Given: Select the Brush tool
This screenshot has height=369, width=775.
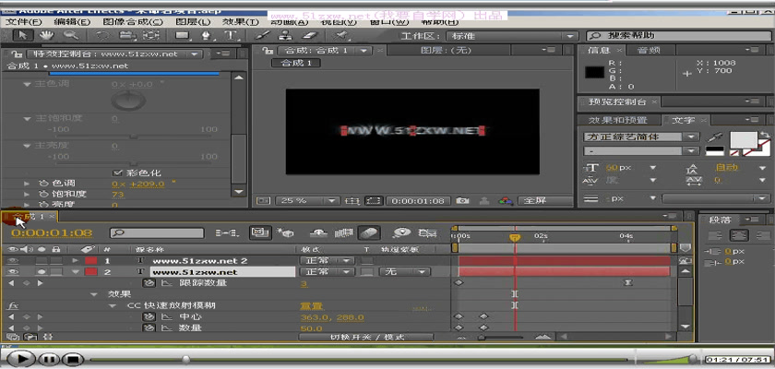Looking at the screenshot, I should 262,36.
